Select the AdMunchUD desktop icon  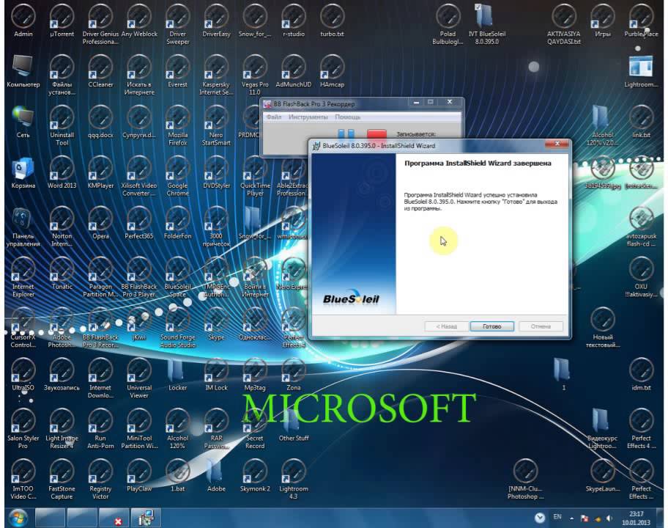click(294, 71)
